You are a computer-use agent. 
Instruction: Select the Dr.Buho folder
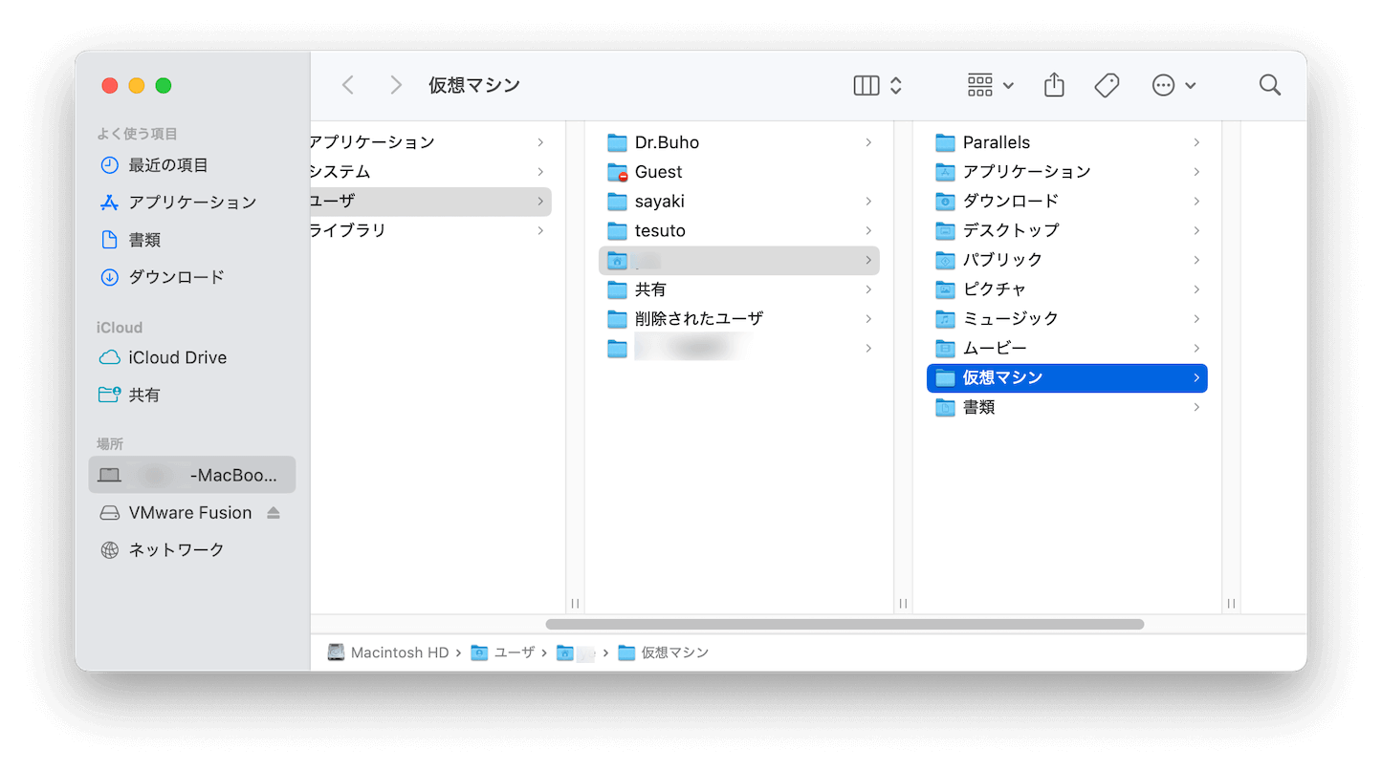coord(739,142)
